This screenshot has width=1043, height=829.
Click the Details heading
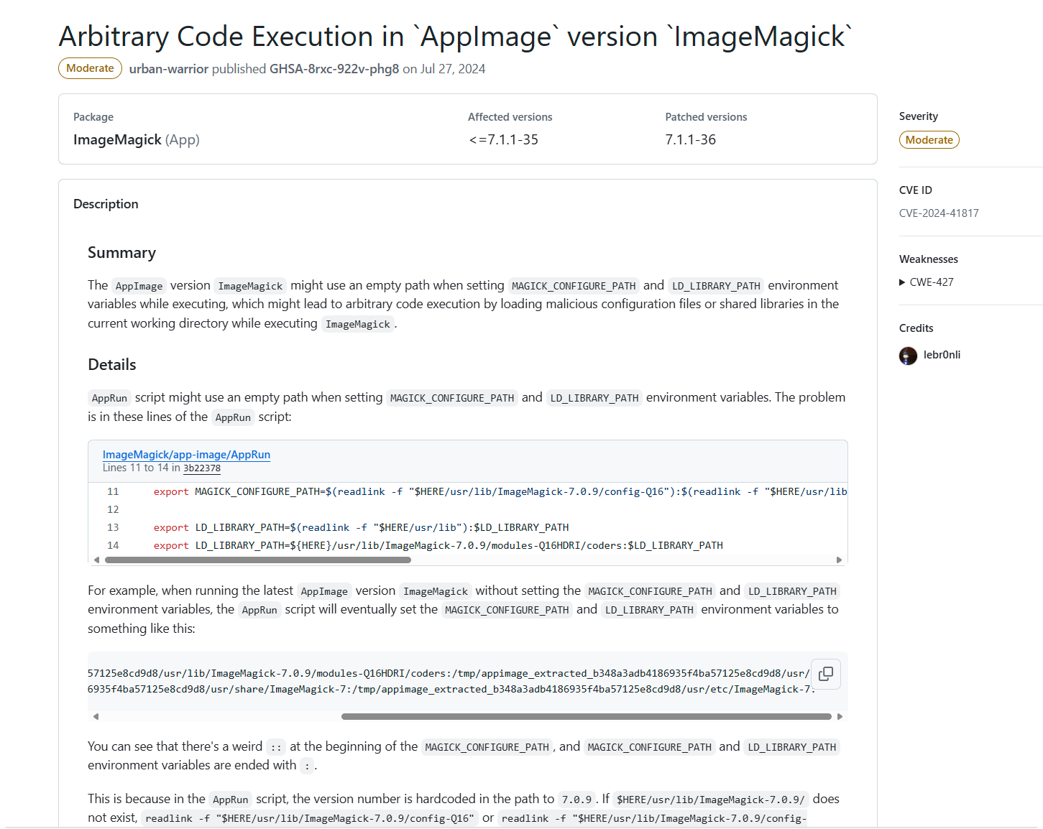[112, 365]
